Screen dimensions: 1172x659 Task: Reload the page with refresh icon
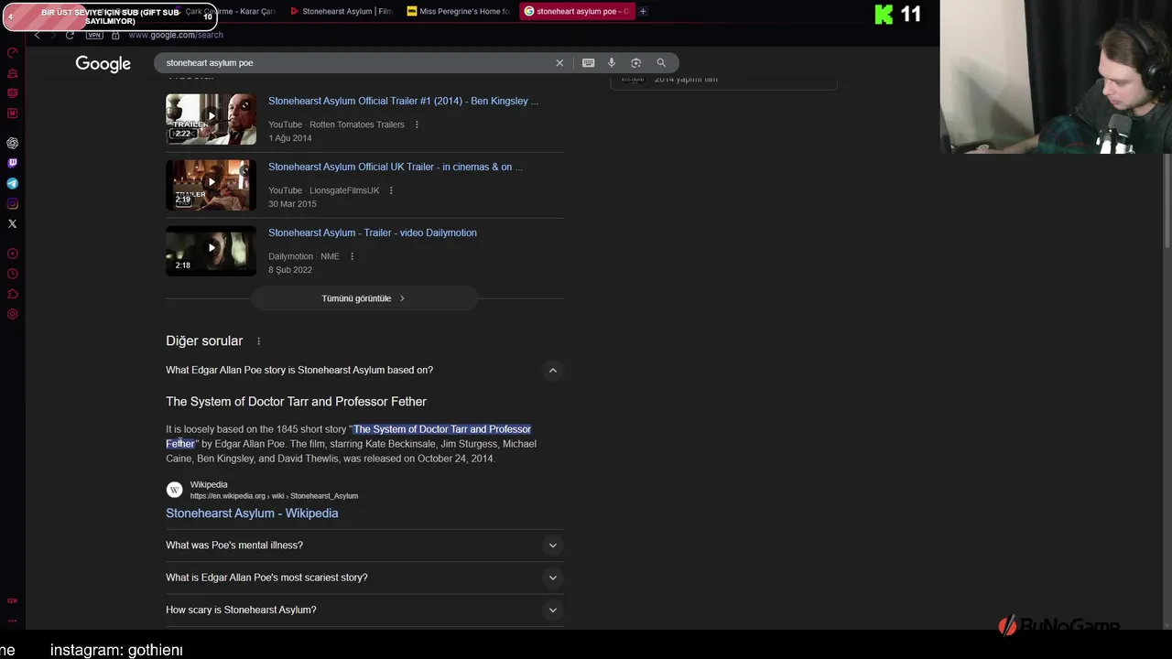[x=70, y=35]
